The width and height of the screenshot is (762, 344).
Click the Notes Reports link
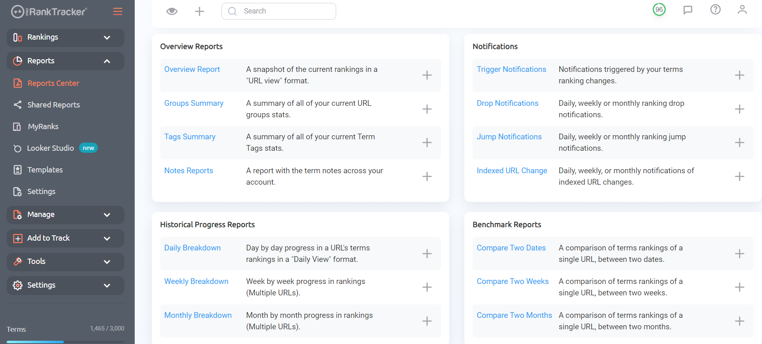tap(188, 171)
